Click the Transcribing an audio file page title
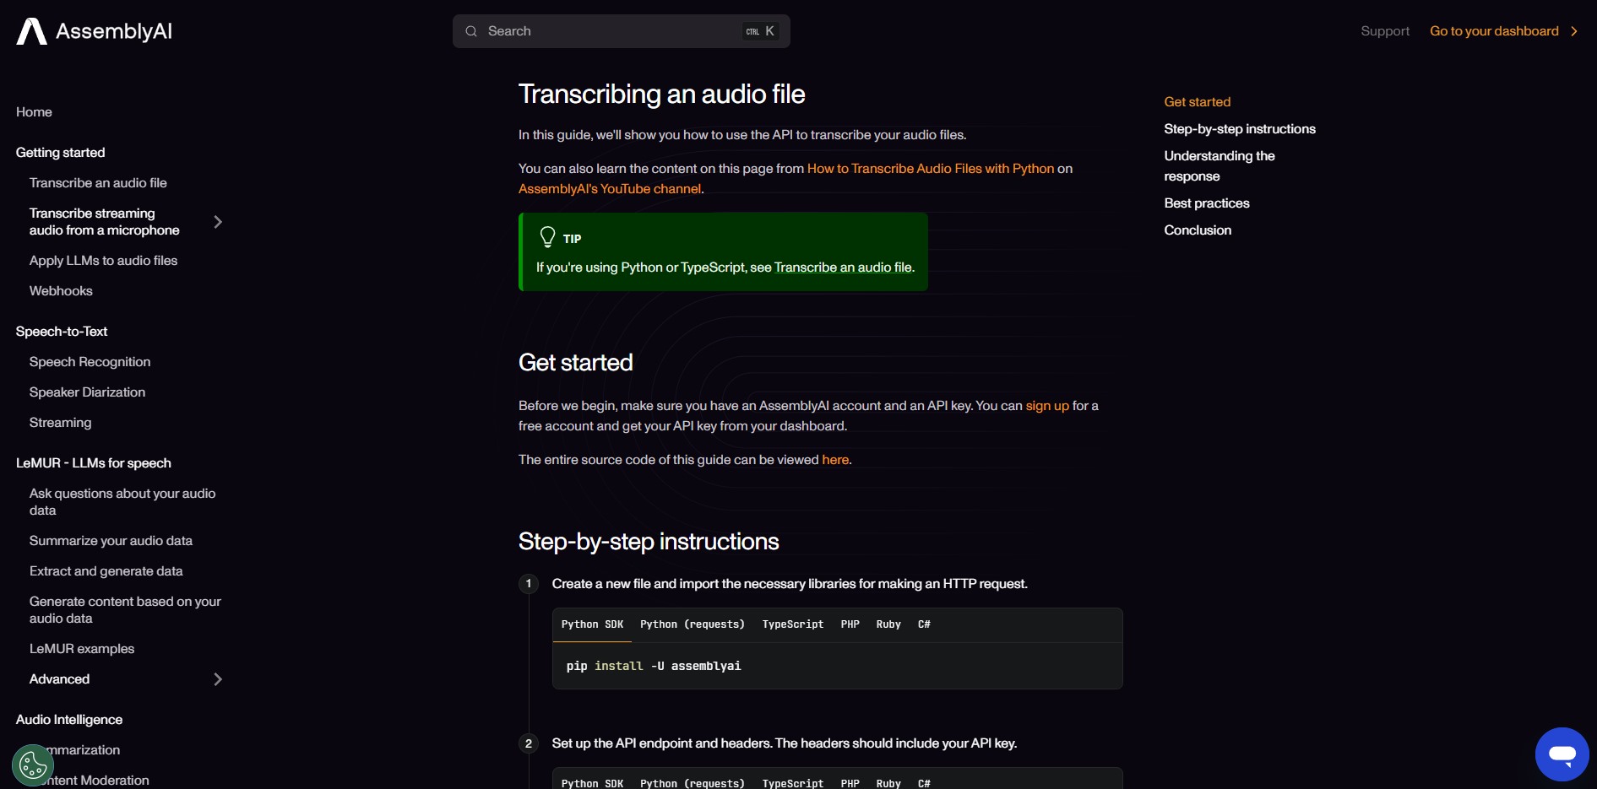This screenshot has width=1597, height=789. coord(662,94)
